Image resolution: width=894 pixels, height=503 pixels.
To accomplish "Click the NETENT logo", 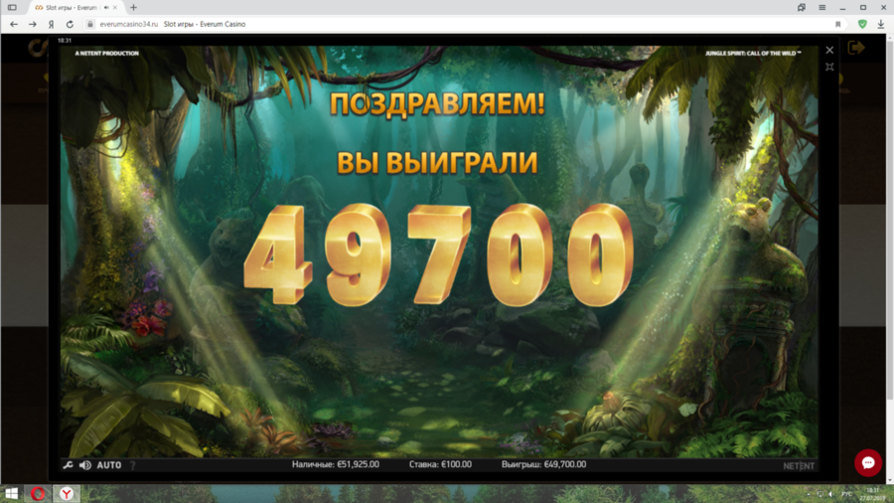I will (x=799, y=466).
